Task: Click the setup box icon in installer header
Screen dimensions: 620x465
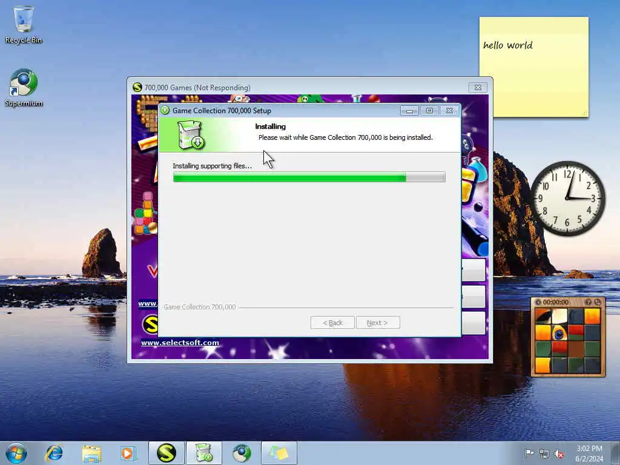Action: click(x=191, y=135)
